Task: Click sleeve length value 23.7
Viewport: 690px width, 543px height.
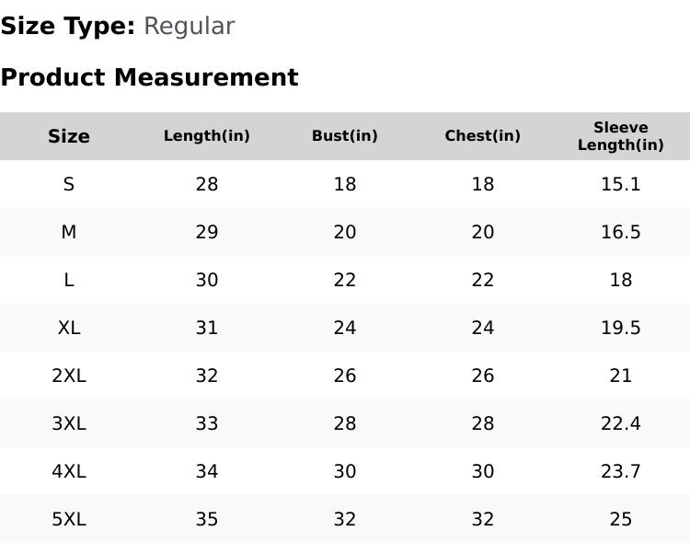Action: click(621, 471)
